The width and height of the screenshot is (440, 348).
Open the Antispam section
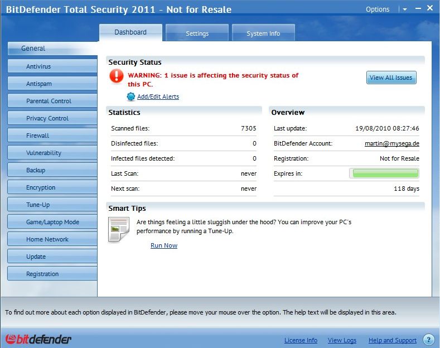point(52,84)
